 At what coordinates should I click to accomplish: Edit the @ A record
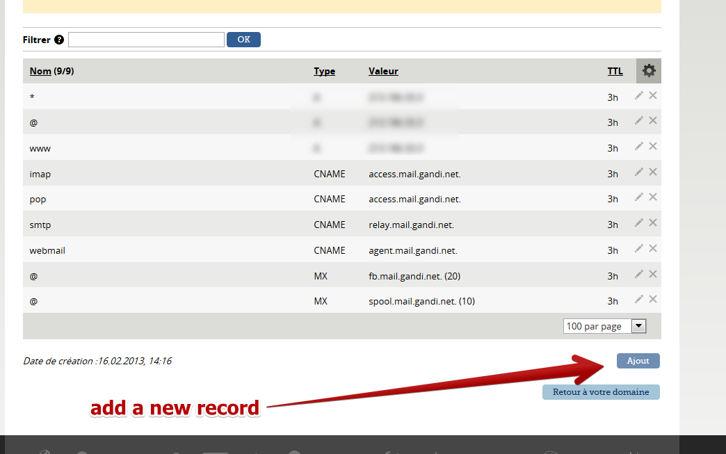click(x=638, y=120)
